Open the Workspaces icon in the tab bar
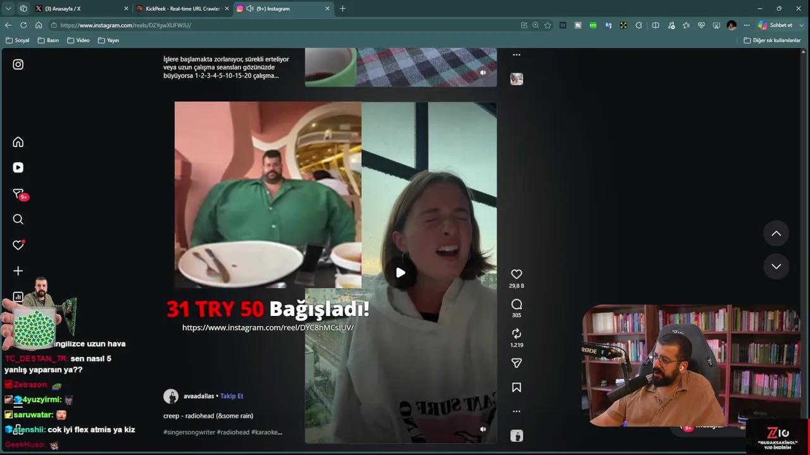 click(x=23, y=8)
